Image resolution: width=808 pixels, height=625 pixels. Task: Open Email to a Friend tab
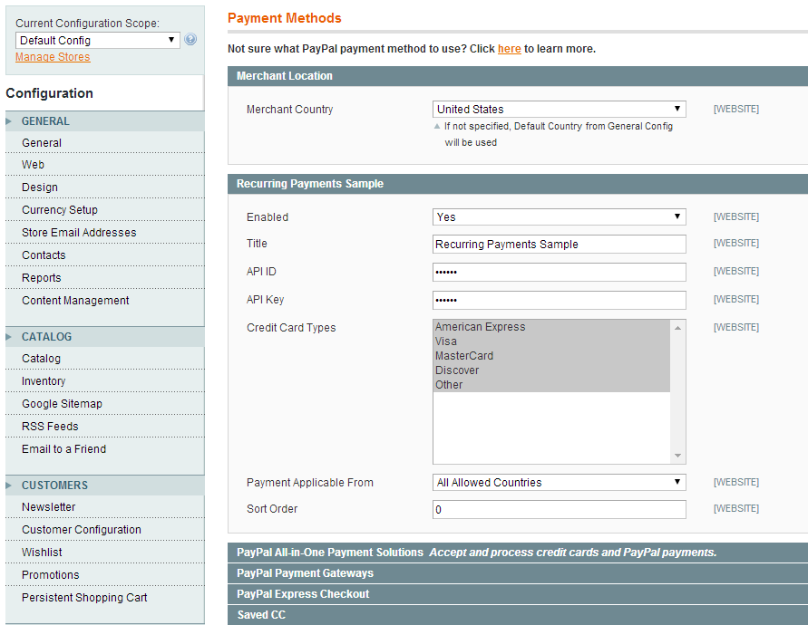click(104, 449)
